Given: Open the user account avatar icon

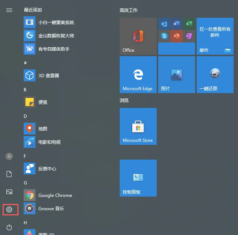Looking at the screenshot, I should [9, 156].
